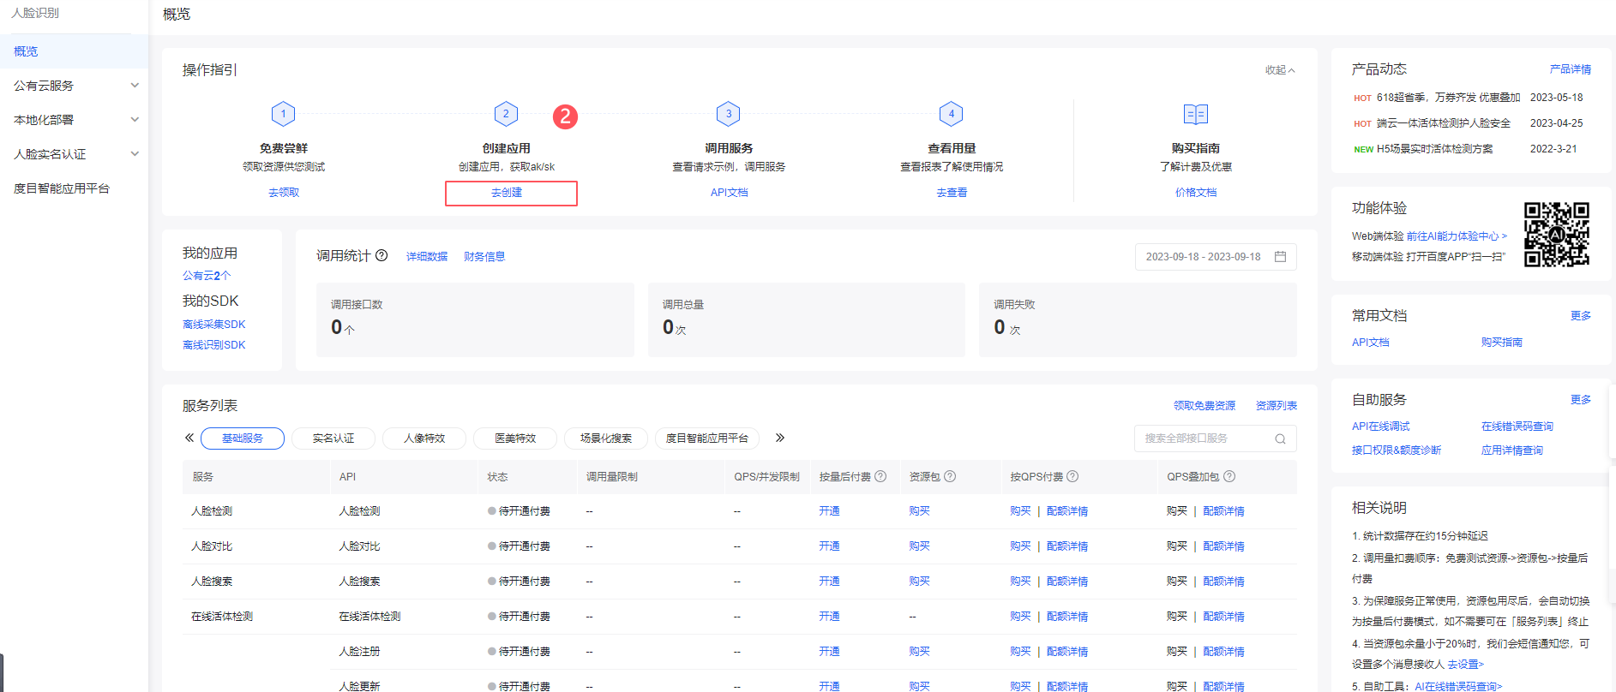Click 更多 in 自助服务 panel
The height and width of the screenshot is (692, 1616).
pyautogui.click(x=1581, y=400)
